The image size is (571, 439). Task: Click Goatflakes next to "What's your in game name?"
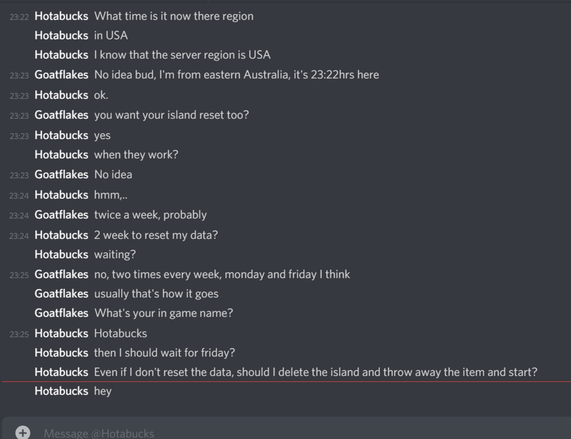click(61, 313)
